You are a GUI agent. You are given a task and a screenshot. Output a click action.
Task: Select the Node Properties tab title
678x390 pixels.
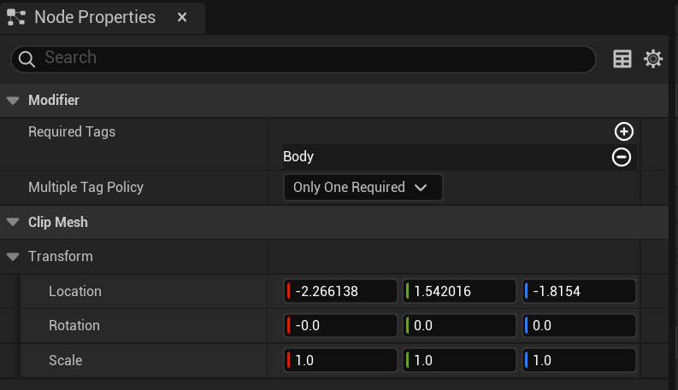[x=95, y=17]
